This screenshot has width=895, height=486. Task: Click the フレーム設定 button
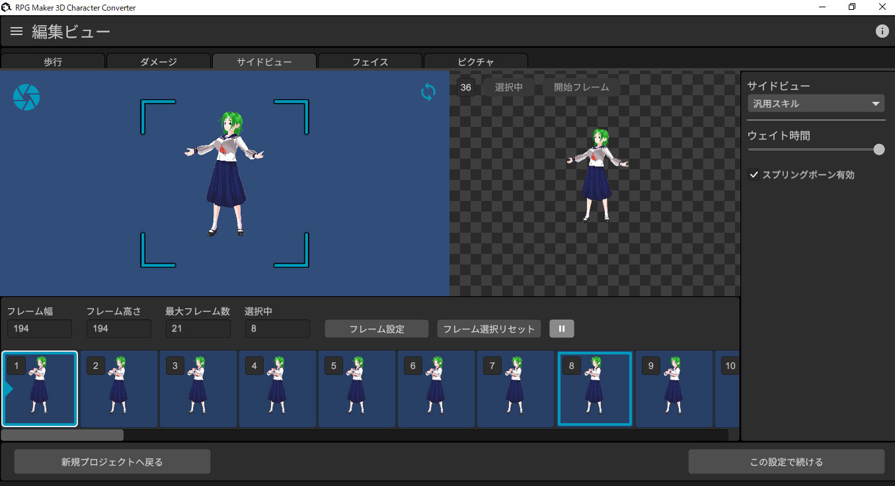coord(376,329)
